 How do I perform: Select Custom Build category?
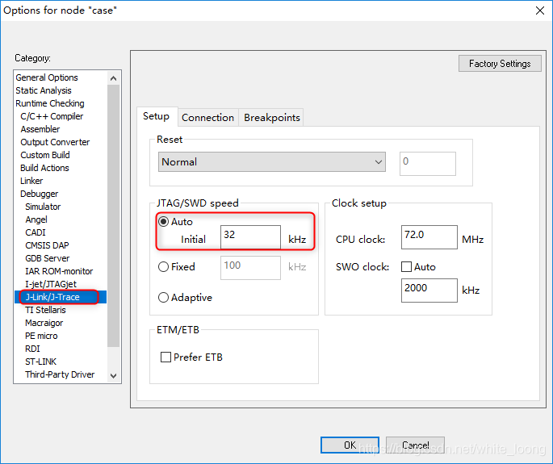click(x=45, y=155)
